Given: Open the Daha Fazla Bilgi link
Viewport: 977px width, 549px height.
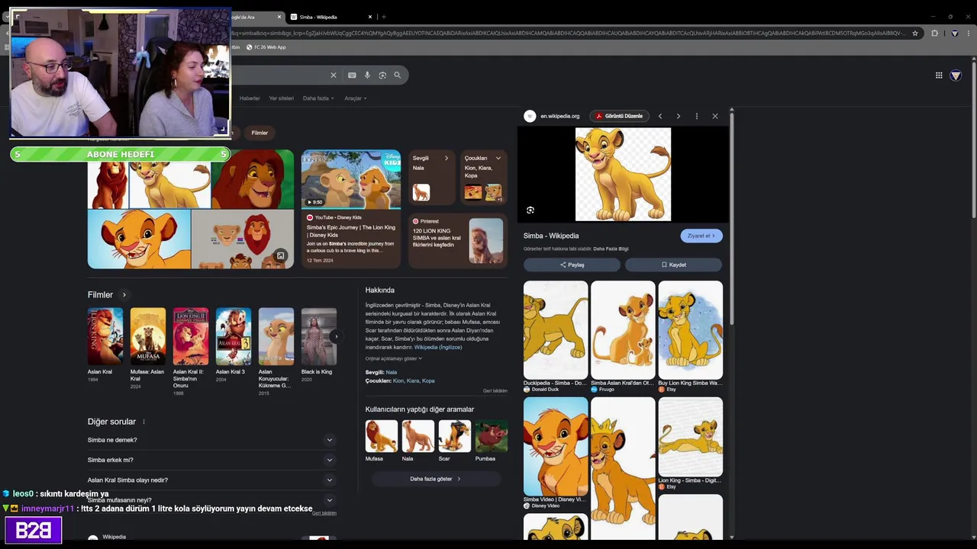Looking at the screenshot, I should tap(611, 249).
